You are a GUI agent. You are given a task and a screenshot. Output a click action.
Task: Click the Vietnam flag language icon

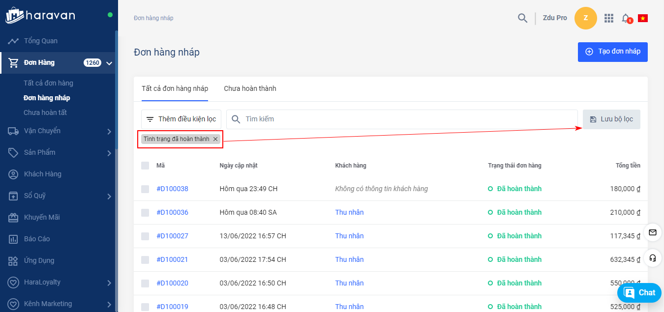tap(642, 18)
